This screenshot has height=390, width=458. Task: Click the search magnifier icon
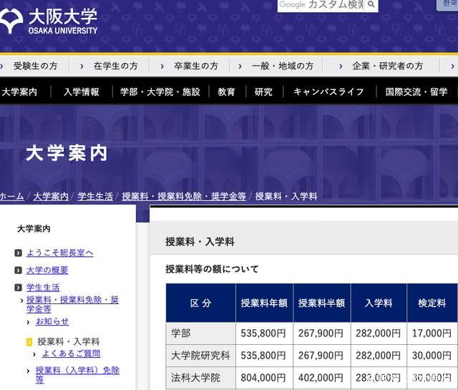coord(371,4)
